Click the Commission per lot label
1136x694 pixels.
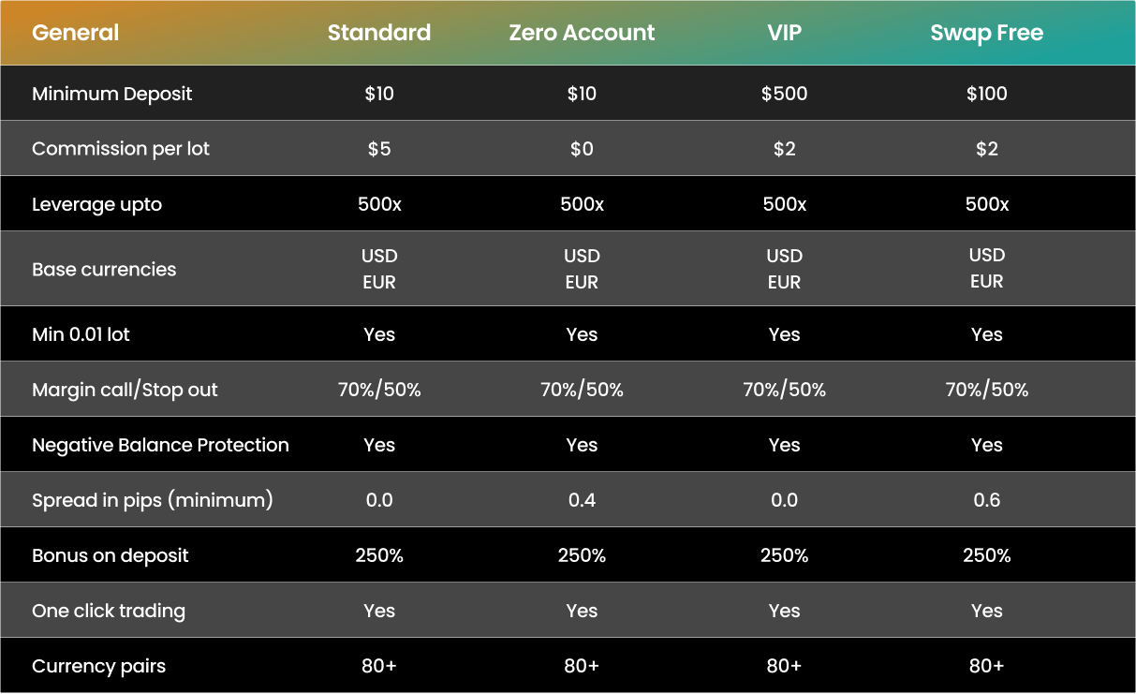121,149
